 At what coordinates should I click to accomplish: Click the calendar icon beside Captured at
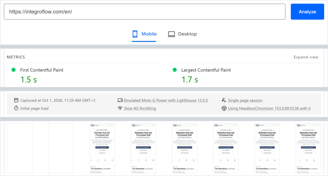(16, 100)
